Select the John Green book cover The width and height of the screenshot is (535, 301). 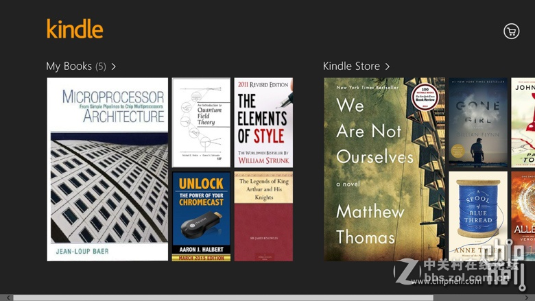[x=523, y=122]
